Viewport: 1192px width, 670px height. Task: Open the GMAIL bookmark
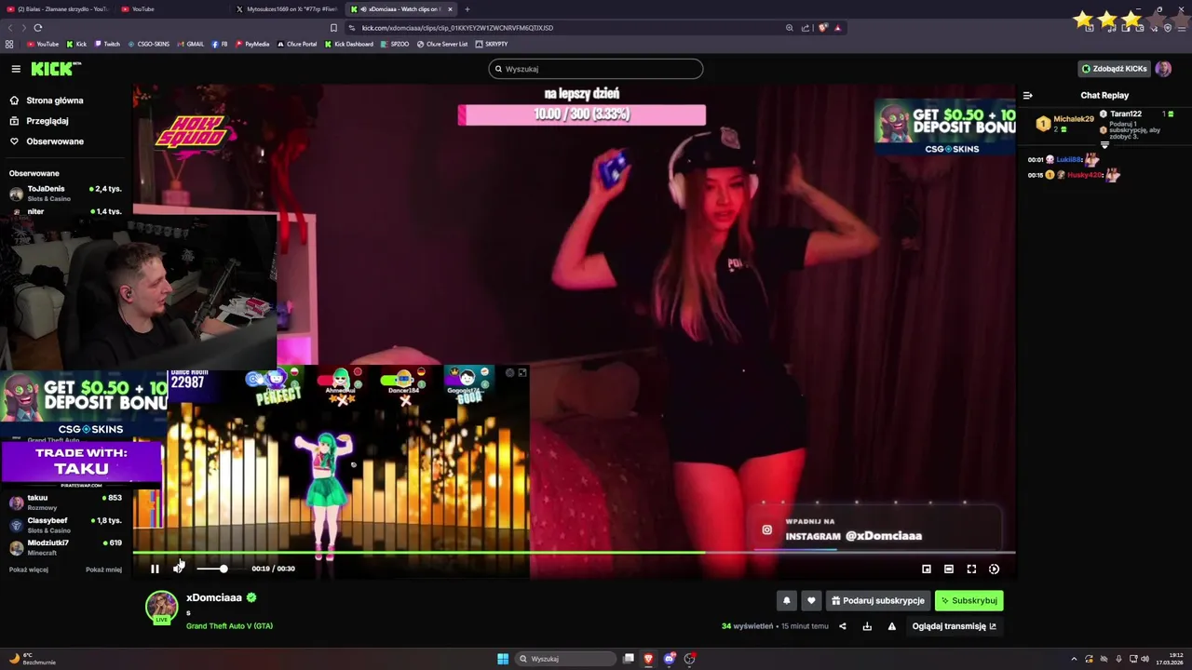click(191, 44)
